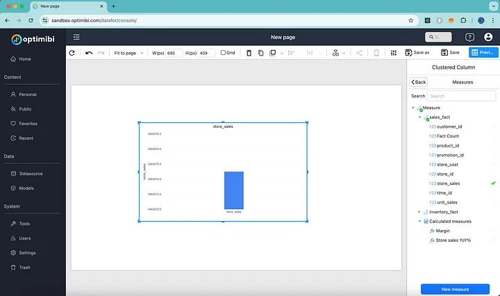Click Save as
The image size is (500, 296).
pyautogui.click(x=417, y=53)
